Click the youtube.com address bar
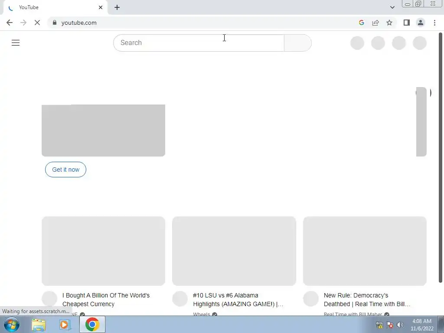The width and height of the screenshot is (444, 333). (x=204, y=23)
